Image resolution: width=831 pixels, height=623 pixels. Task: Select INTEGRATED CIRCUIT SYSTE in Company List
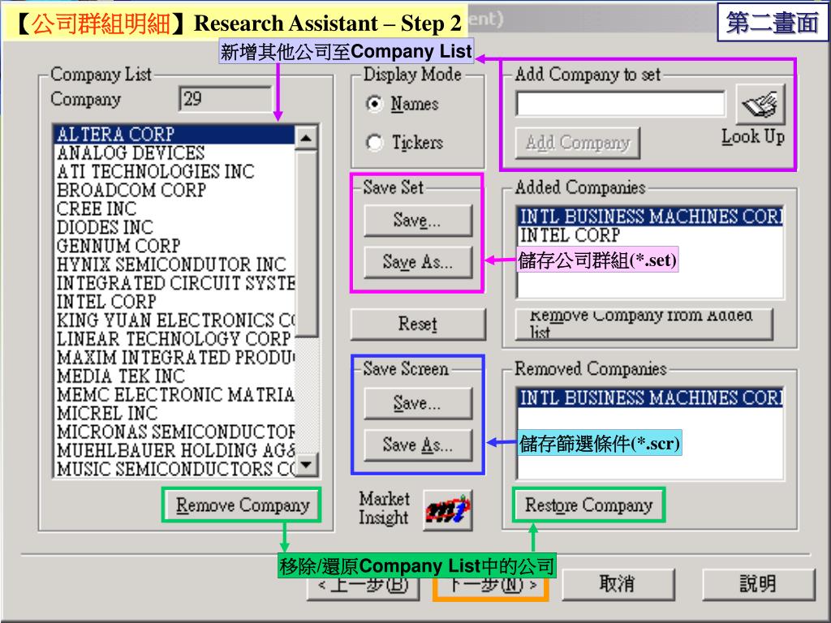coord(175,283)
